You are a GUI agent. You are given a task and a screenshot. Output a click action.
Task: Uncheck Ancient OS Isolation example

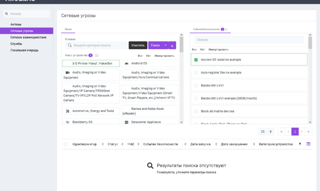click(196, 60)
